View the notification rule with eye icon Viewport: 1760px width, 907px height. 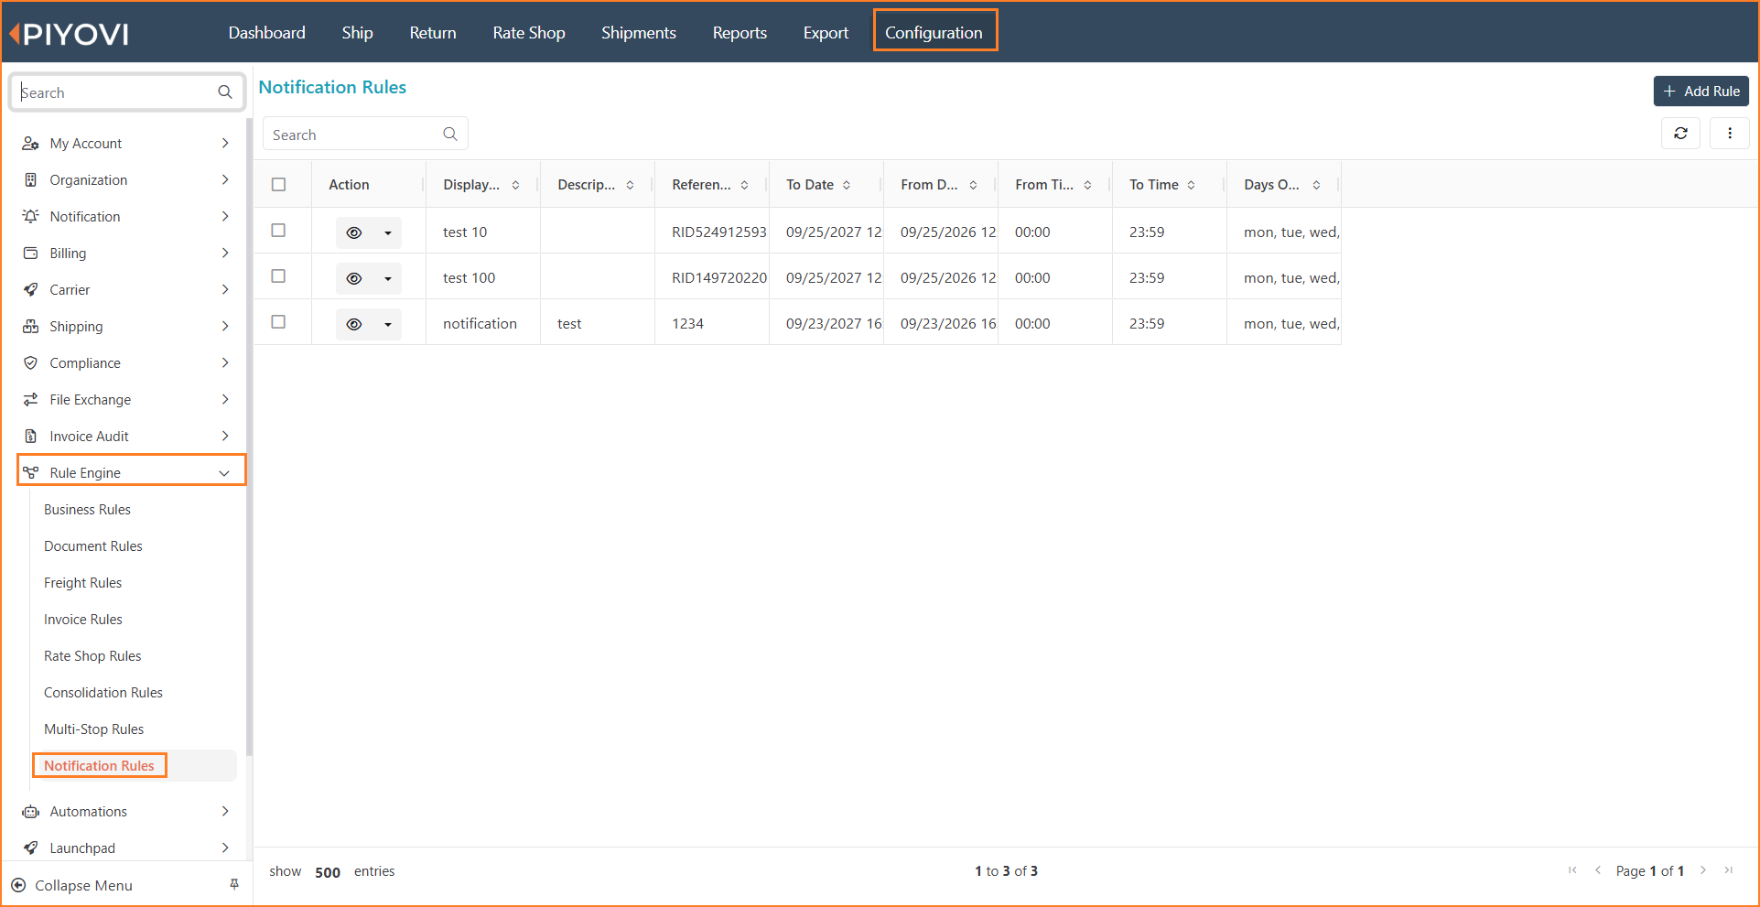click(x=354, y=324)
